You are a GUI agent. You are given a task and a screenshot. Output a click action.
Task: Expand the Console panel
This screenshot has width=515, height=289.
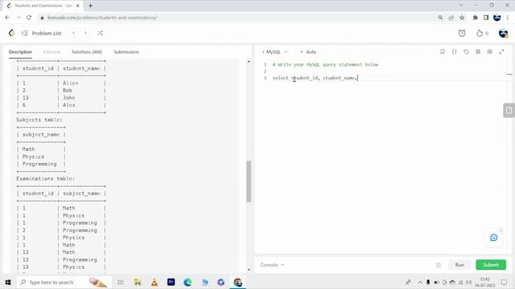272,265
